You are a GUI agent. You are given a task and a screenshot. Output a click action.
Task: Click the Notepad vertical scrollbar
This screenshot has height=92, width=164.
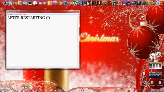(x=78, y=41)
